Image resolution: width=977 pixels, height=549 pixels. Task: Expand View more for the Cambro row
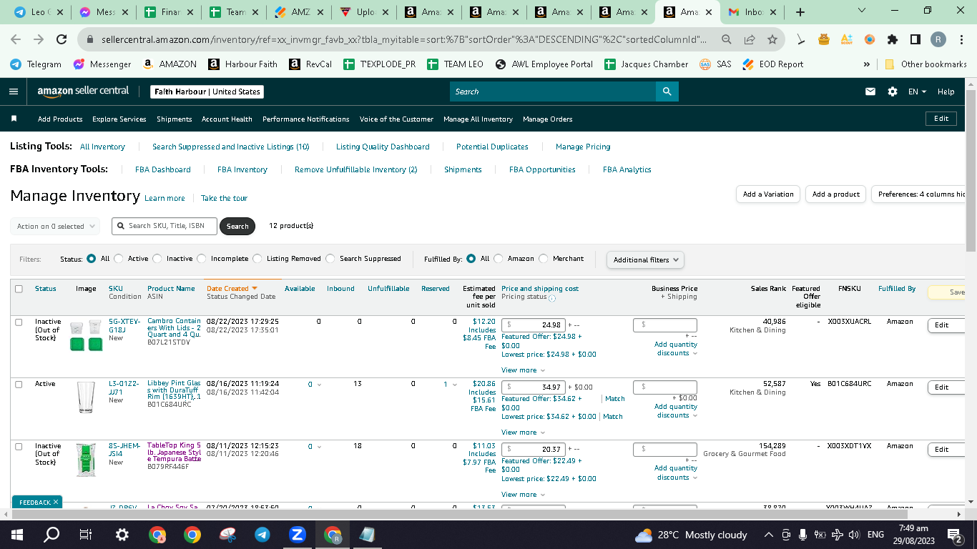523,370
